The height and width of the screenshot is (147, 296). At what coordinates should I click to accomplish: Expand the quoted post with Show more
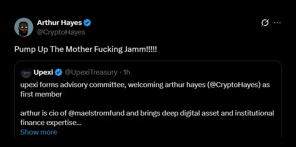point(39,132)
